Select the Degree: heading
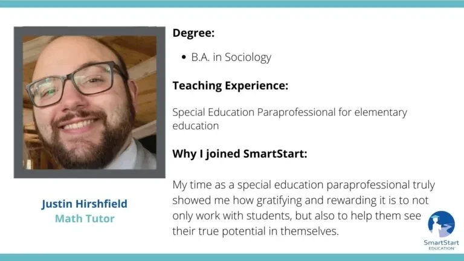This screenshot has width=464, height=261. click(x=193, y=33)
